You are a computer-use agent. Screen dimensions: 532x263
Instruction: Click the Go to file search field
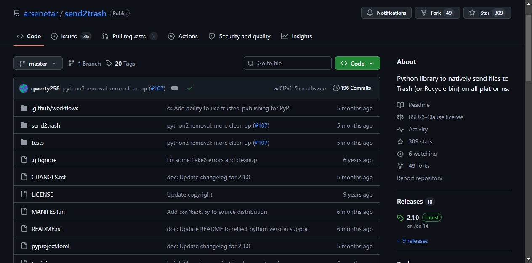point(287,63)
